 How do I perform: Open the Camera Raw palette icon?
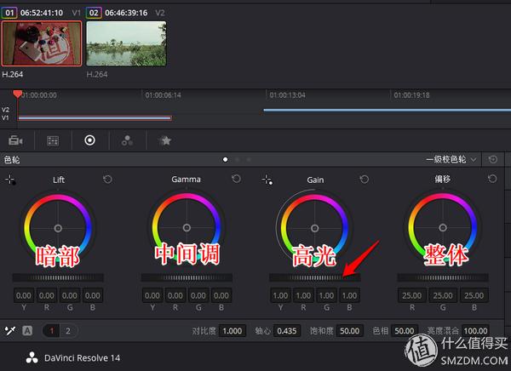tap(15, 140)
